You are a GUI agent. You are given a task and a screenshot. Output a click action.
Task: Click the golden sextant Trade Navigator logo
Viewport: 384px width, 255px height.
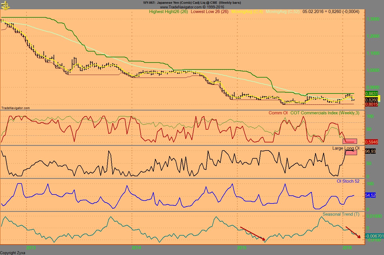(5, 5)
